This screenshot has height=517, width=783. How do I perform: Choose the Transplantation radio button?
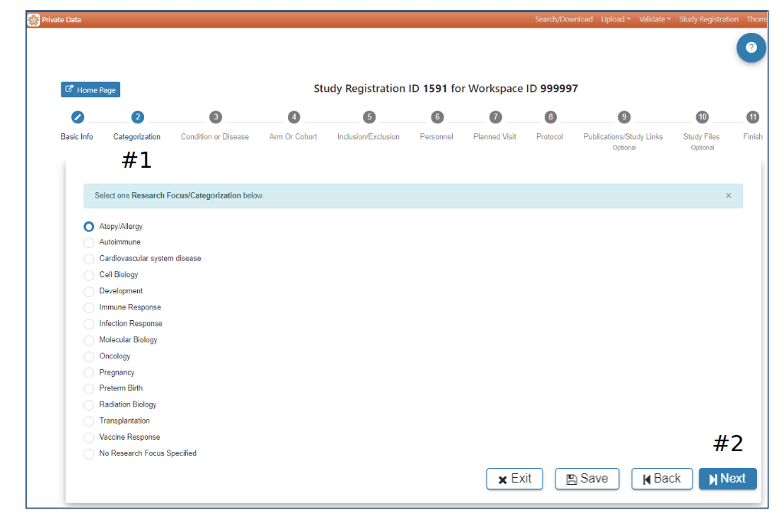click(x=89, y=421)
